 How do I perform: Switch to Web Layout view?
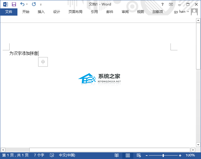coord(139,155)
